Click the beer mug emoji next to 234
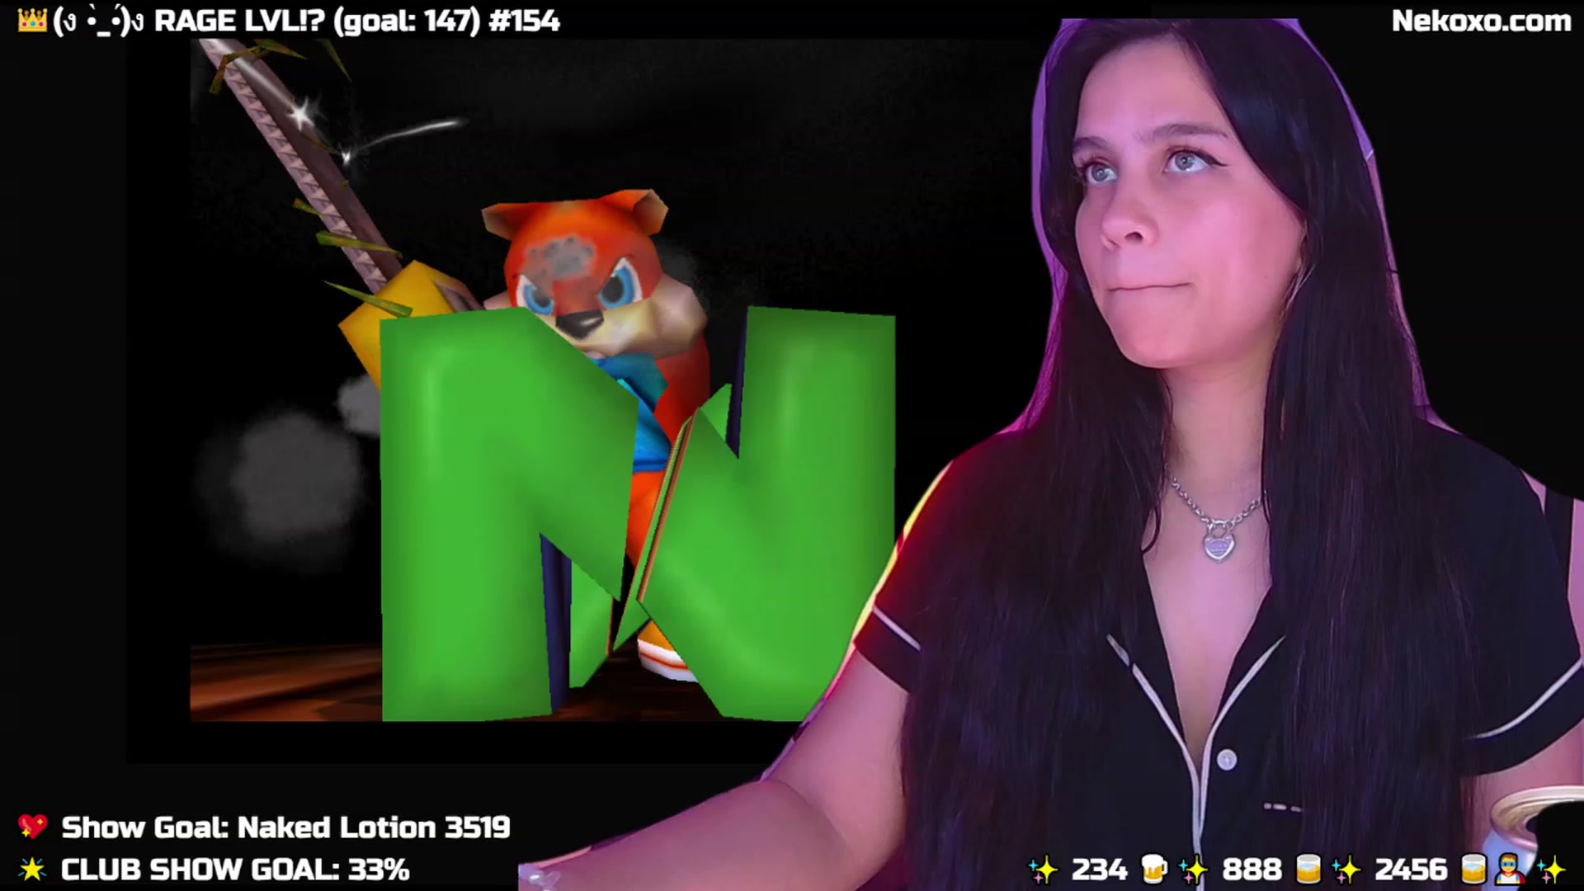This screenshot has height=891, width=1584. [x=1153, y=869]
